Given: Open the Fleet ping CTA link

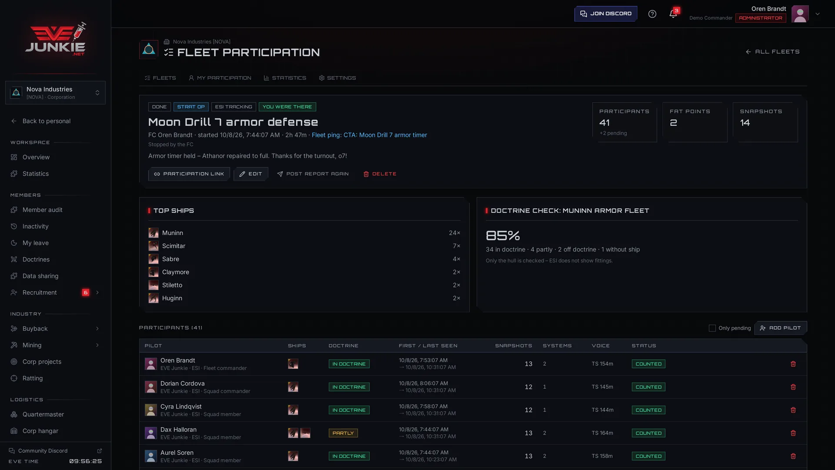Looking at the screenshot, I should (369, 135).
